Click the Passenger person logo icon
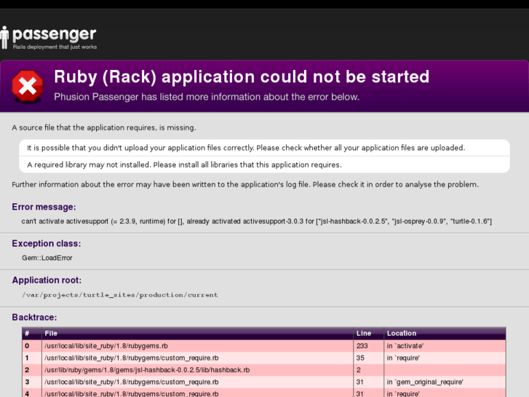The image size is (529, 397). pyautogui.click(x=4, y=37)
